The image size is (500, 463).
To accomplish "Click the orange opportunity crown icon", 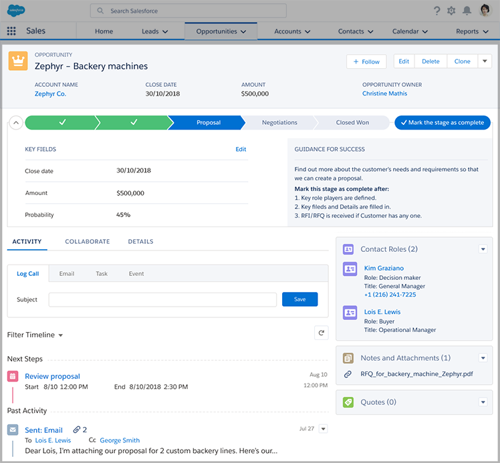I will (x=18, y=61).
